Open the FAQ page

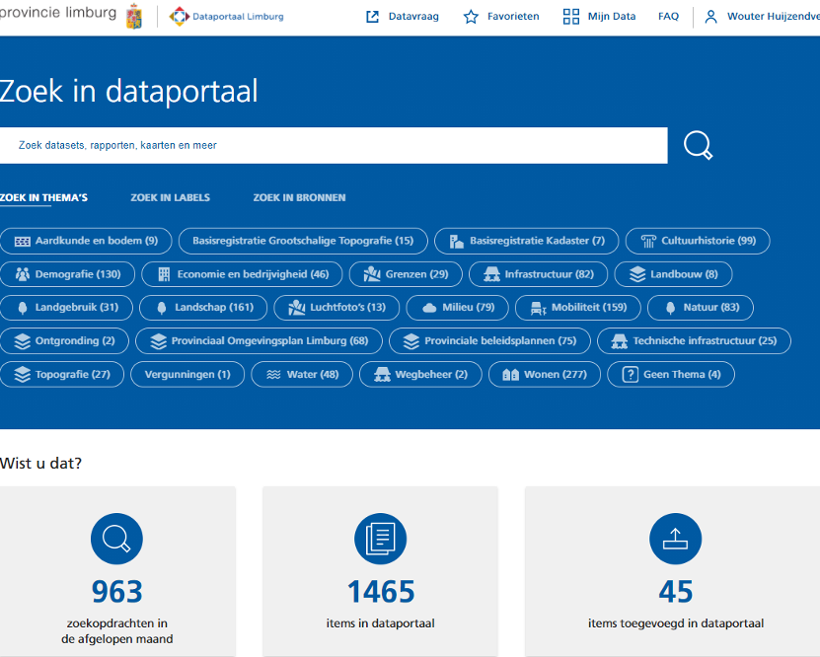(x=668, y=16)
